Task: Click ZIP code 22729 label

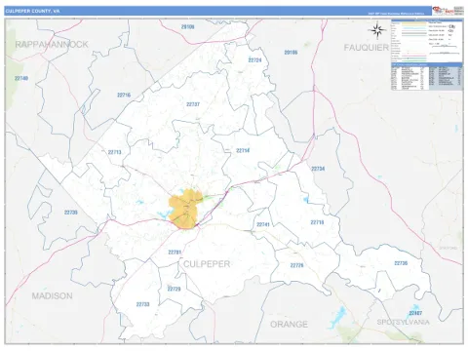Action: click(x=174, y=289)
